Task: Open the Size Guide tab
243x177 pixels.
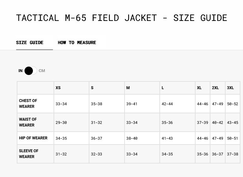Action: tap(30, 42)
